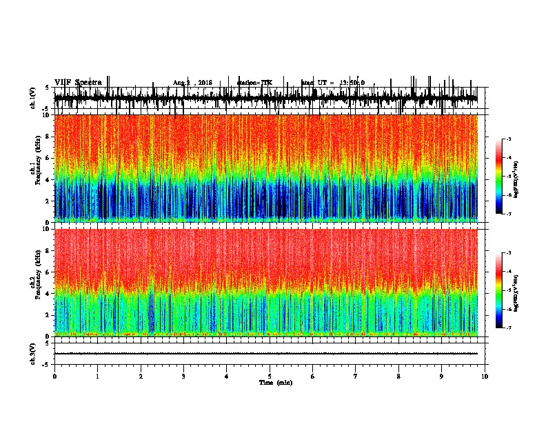This screenshot has width=546, height=422.
Task: Click the ch.1 voltage waveform trace
Action: pos(266,99)
